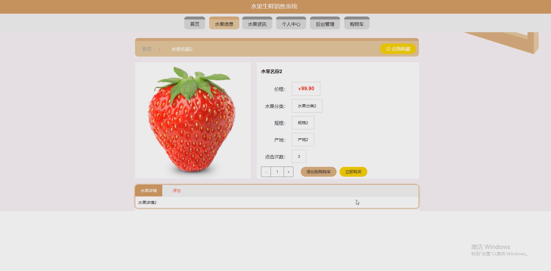Click the 水果名称2 breadcrumb label

coord(181,49)
